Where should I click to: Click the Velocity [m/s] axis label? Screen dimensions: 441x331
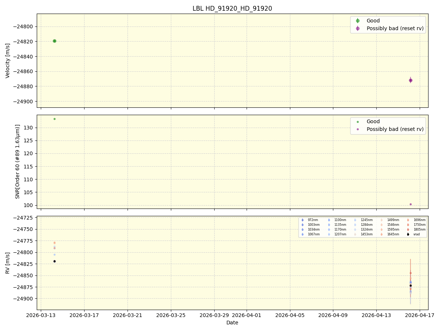(x=8, y=61)
